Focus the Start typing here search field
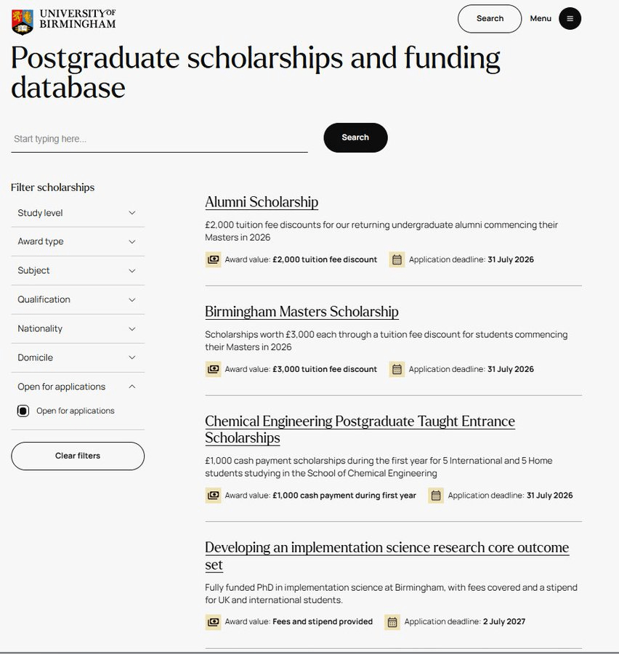This screenshot has width=619, height=654. 159,139
